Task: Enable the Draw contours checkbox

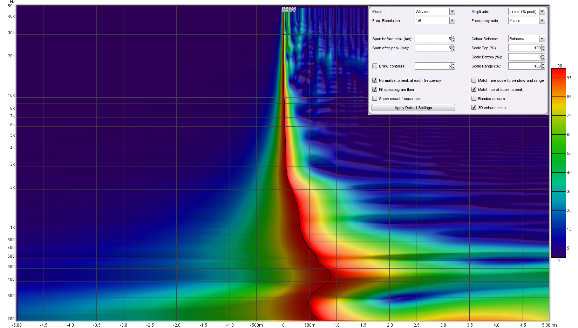Action: [375, 66]
